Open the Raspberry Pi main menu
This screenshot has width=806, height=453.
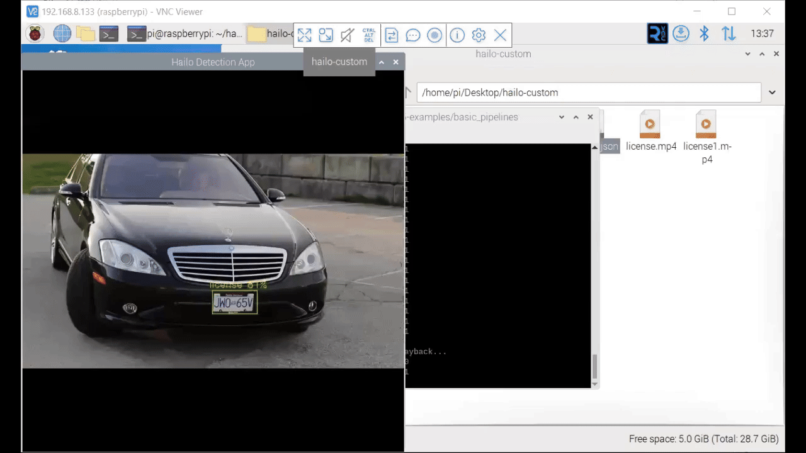pos(35,34)
